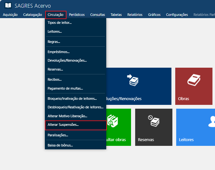This screenshot has height=170, width=215.
Task: Select Bloqueio/Inativação de leitores option
Action: pyautogui.click(x=72, y=99)
